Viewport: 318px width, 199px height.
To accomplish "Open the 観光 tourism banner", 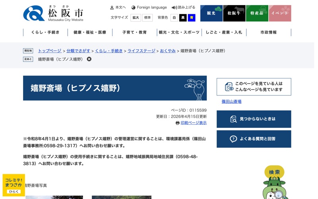I will 211,13.
